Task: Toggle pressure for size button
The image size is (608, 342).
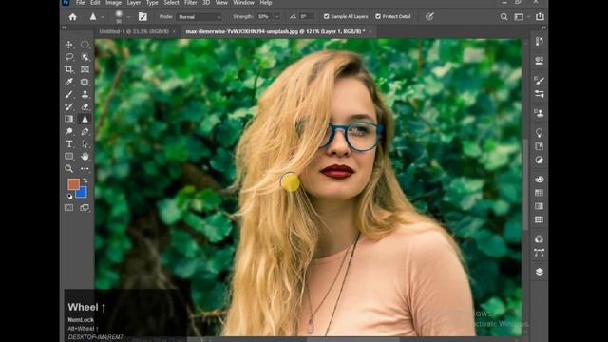Action: pyautogui.click(x=429, y=17)
